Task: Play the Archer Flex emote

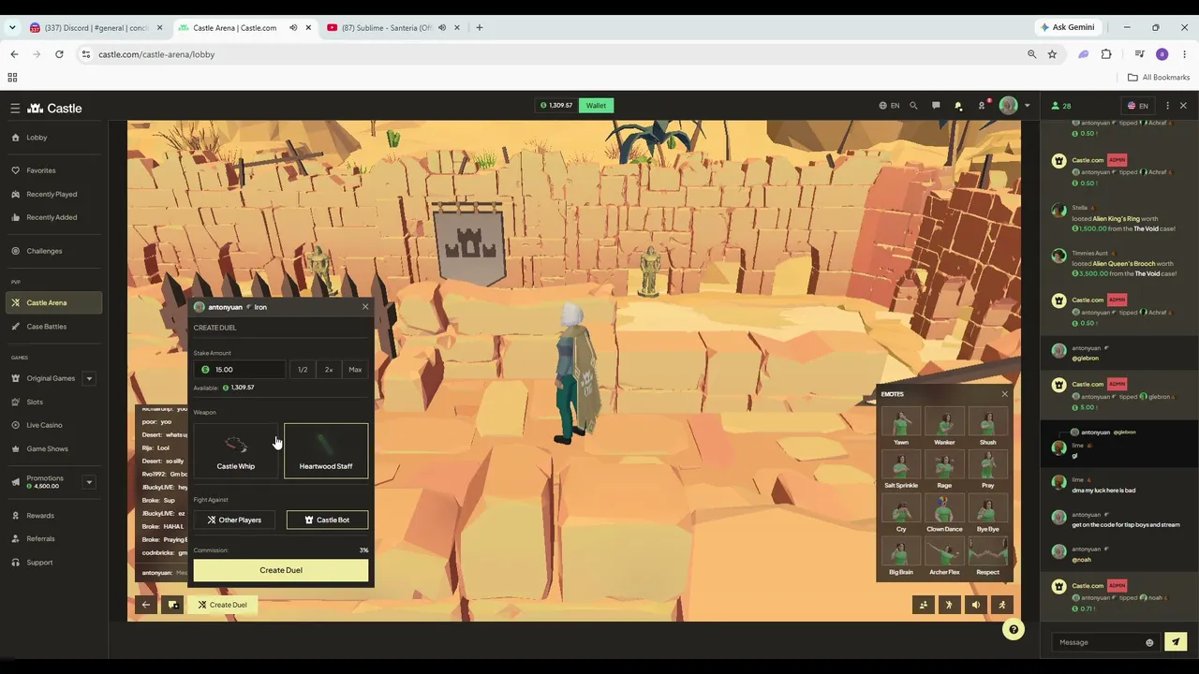Action: pos(944,557)
